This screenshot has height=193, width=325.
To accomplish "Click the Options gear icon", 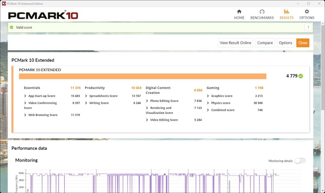I will [x=307, y=11].
